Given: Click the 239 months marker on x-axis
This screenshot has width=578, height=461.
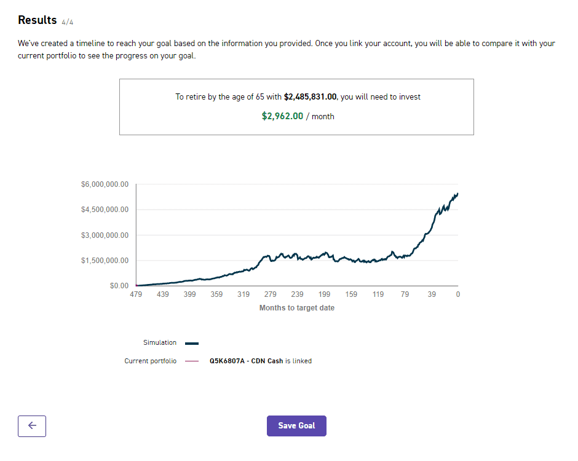Looking at the screenshot, I should coord(297,295).
